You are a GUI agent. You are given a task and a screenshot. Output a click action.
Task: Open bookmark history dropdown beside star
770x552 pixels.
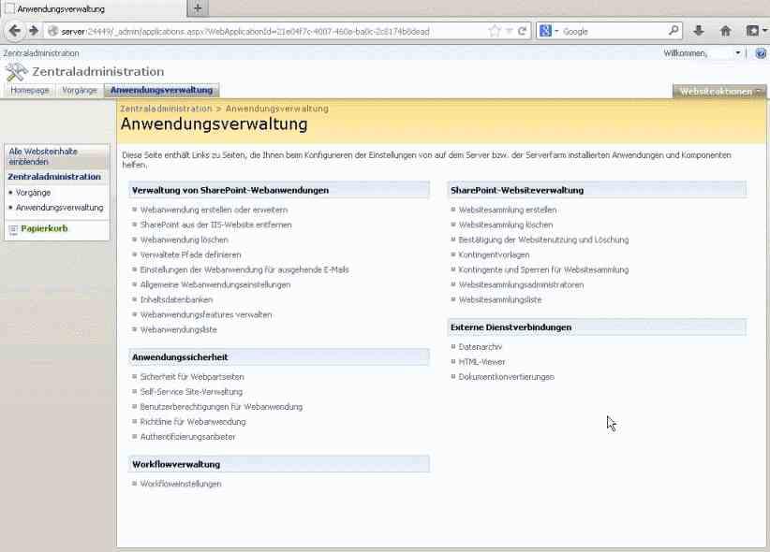(x=510, y=31)
